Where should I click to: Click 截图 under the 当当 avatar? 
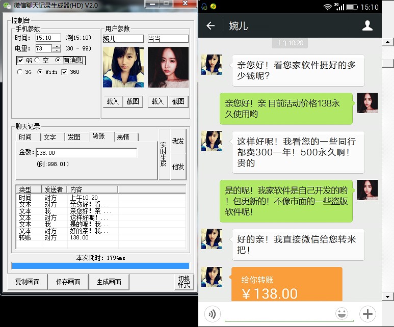(x=178, y=101)
